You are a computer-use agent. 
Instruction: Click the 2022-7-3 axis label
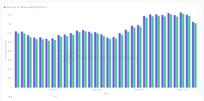54,90
